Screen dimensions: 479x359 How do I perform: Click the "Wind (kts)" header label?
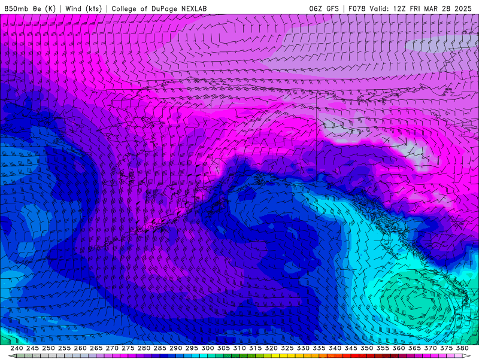point(83,8)
